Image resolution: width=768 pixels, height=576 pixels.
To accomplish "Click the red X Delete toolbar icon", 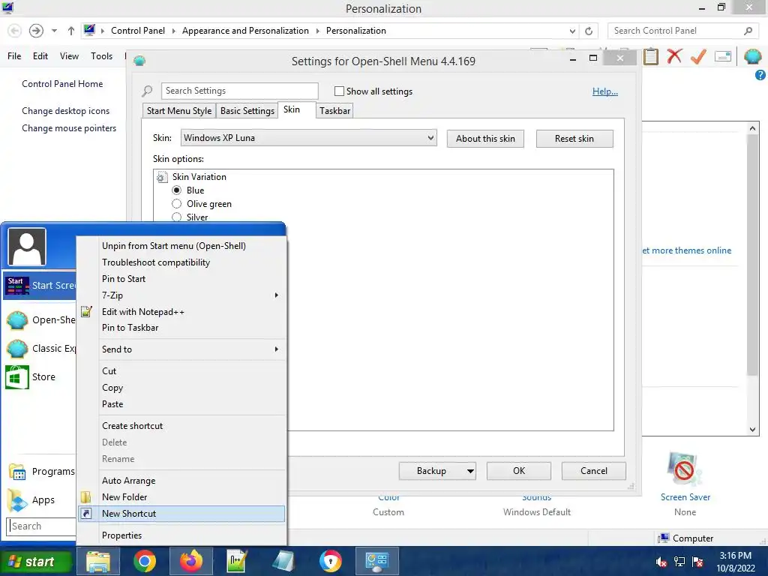I will pos(674,56).
